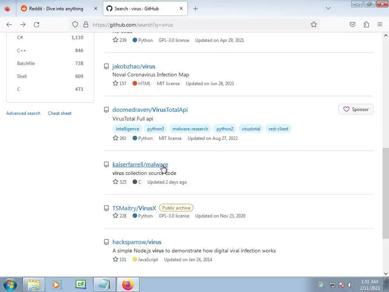389x292 pixels.
Task: Switch to Reddit - Dive into anything tab
Action: click(59, 9)
